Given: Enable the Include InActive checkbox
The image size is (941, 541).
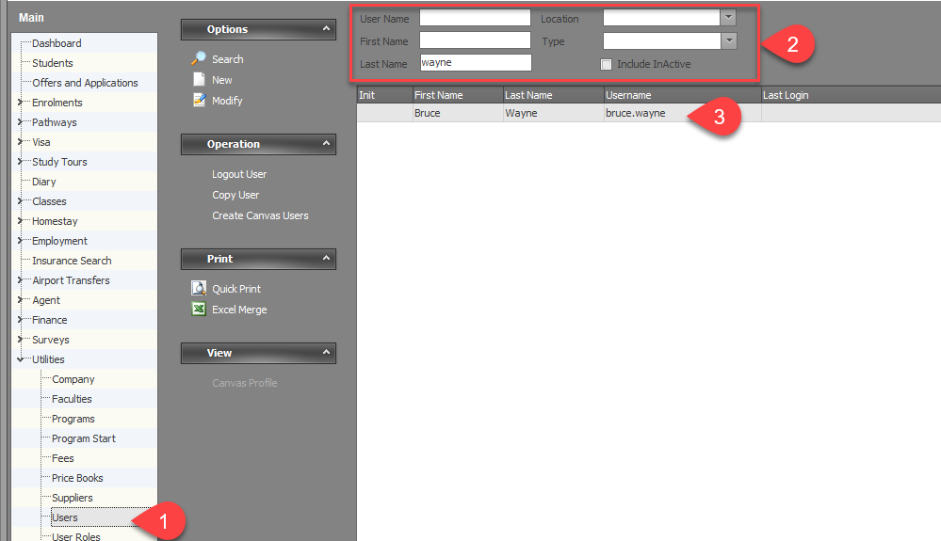Looking at the screenshot, I should tap(607, 64).
